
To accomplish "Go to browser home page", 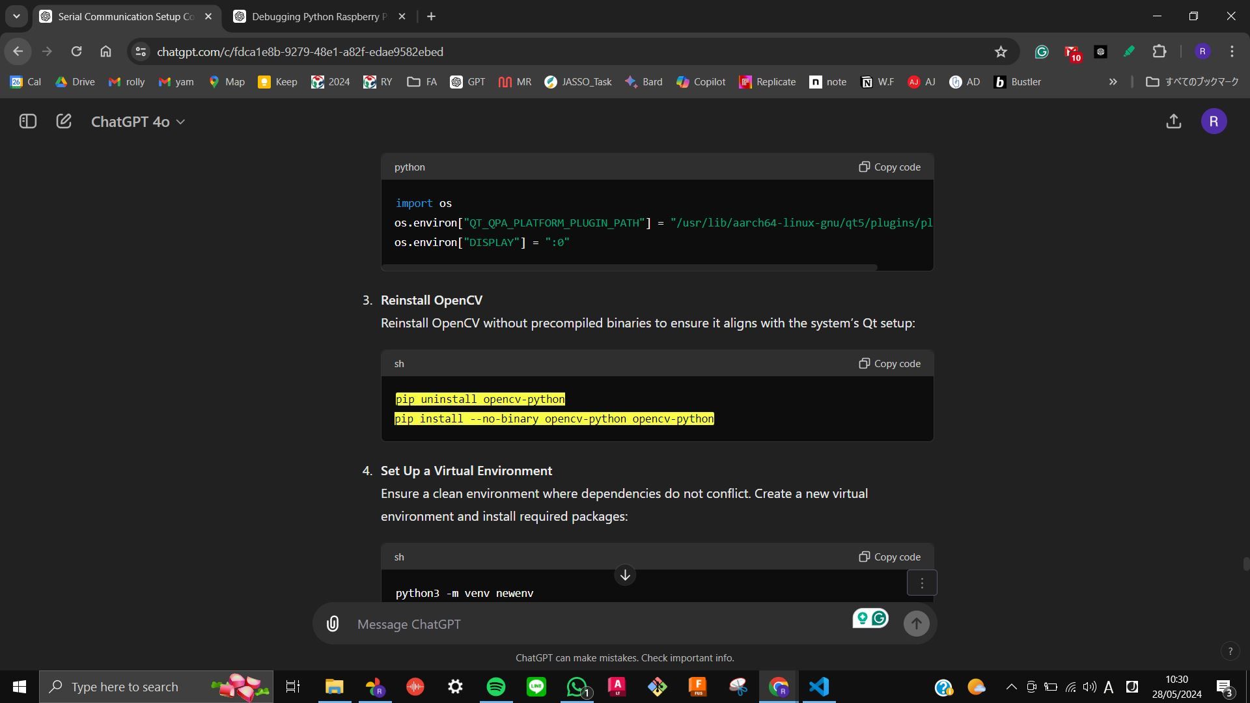I will (105, 51).
